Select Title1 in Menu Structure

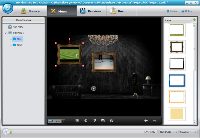[x=18, y=39]
